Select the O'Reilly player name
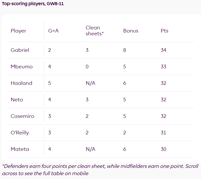The height and width of the screenshot is (179, 201). pos(20,133)
